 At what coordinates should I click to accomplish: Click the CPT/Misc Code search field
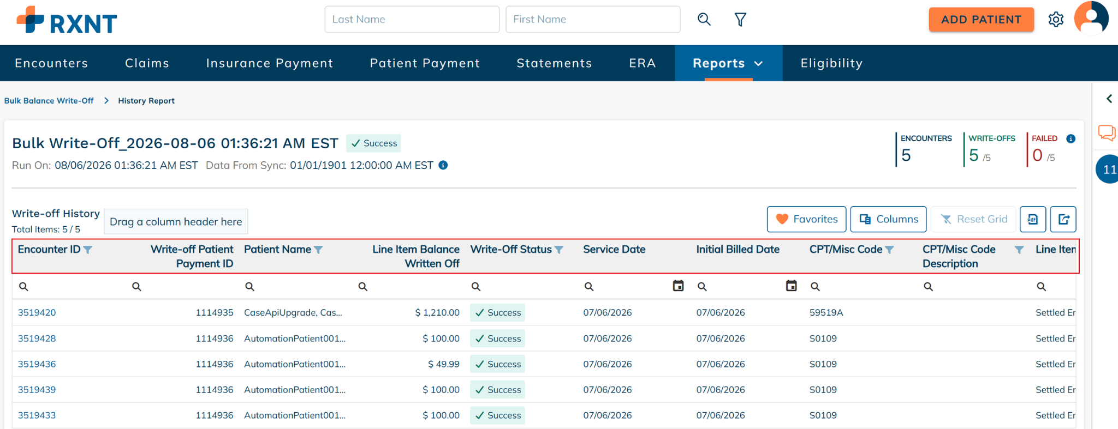coord(861,286)
